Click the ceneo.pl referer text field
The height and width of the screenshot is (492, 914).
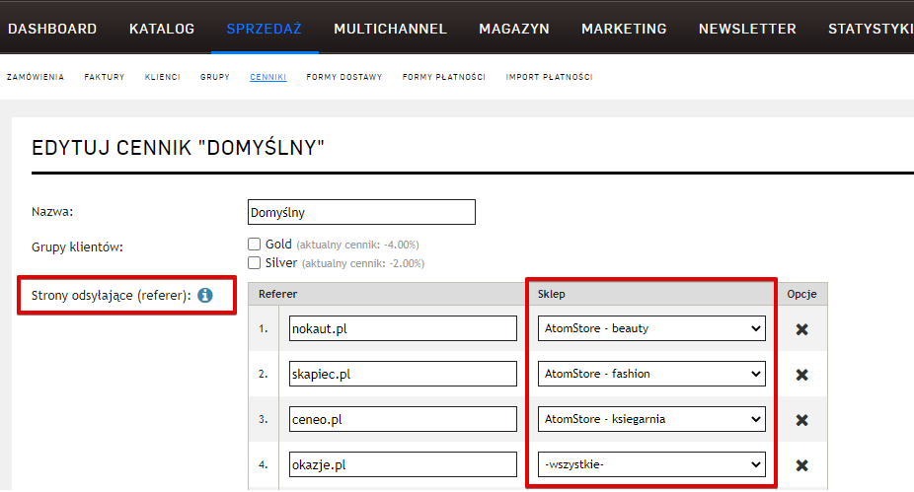(x=403, y=419)
